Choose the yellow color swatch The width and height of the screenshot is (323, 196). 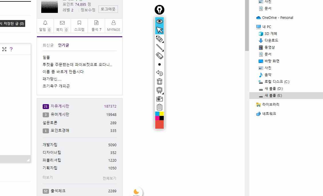tap(162, 114)
